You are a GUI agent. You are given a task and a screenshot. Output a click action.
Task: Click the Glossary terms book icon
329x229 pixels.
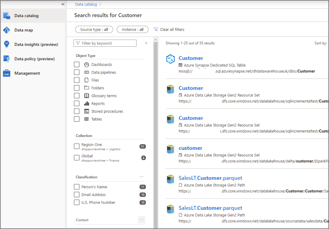pos(86,95)
